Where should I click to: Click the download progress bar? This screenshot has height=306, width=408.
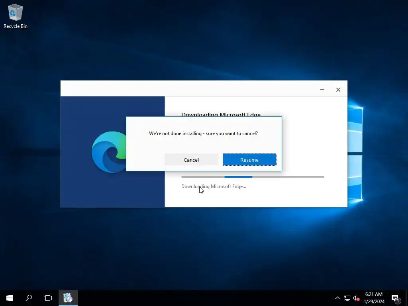(253, 177)
